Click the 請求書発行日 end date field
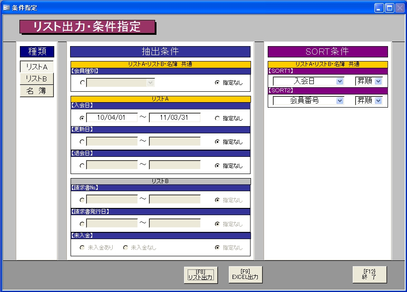 click(x=175, y=223)
